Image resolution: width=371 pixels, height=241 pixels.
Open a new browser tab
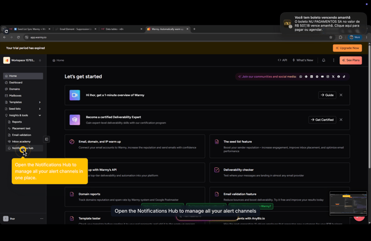click(194, 29)
